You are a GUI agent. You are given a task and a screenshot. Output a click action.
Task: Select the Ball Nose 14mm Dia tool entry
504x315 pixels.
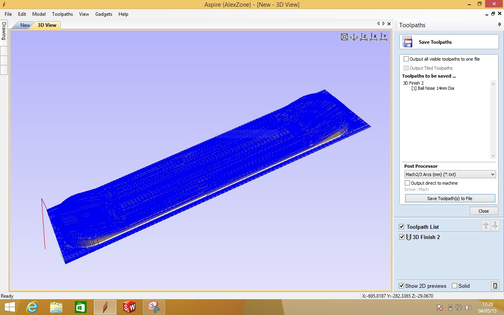(433, 88)
